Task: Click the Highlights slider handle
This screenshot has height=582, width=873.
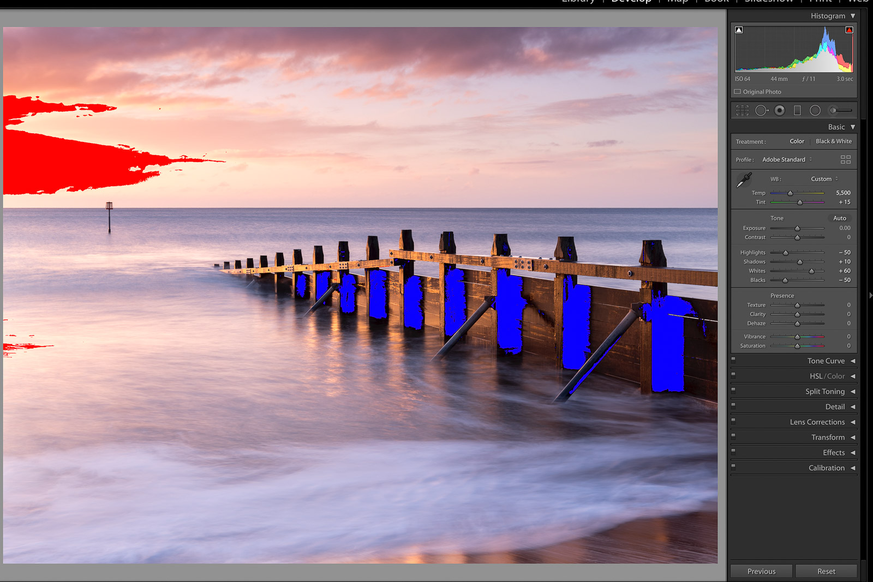Action: point(786,253)
